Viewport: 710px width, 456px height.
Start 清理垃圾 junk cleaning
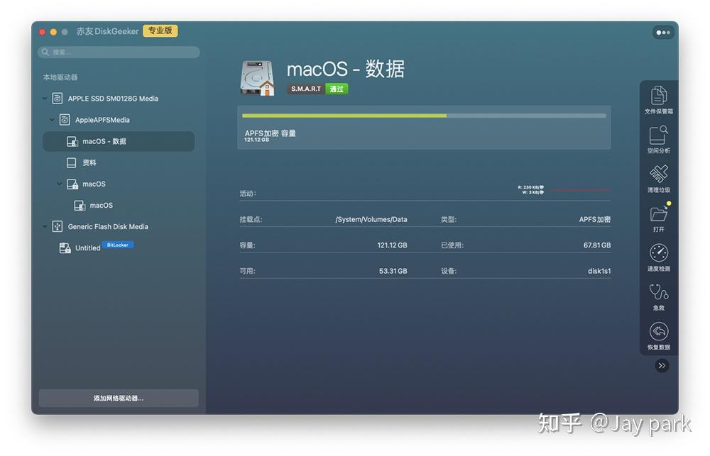tap(659, 179)
